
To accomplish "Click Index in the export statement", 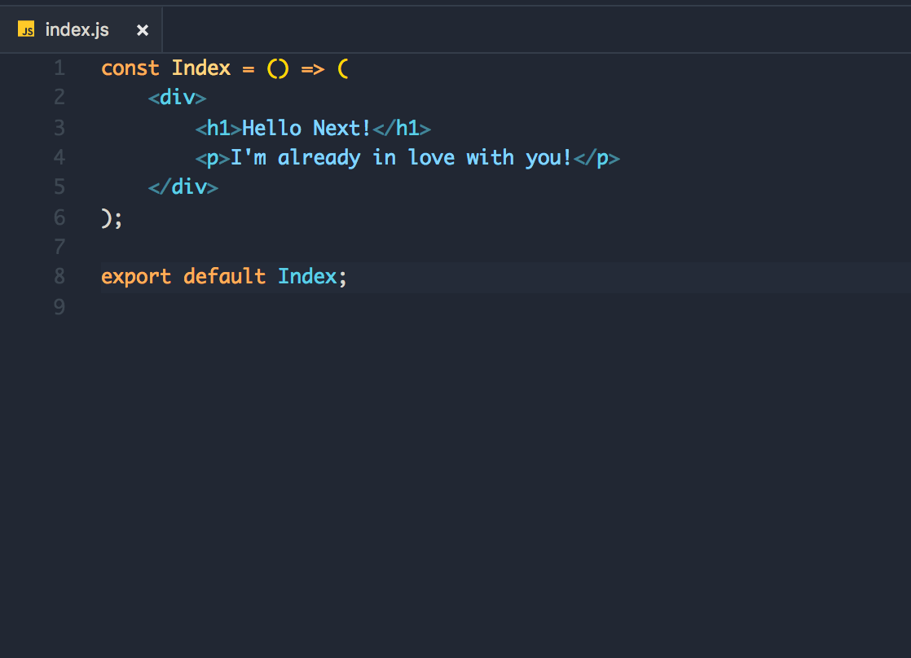I will (x=307, y=277).
